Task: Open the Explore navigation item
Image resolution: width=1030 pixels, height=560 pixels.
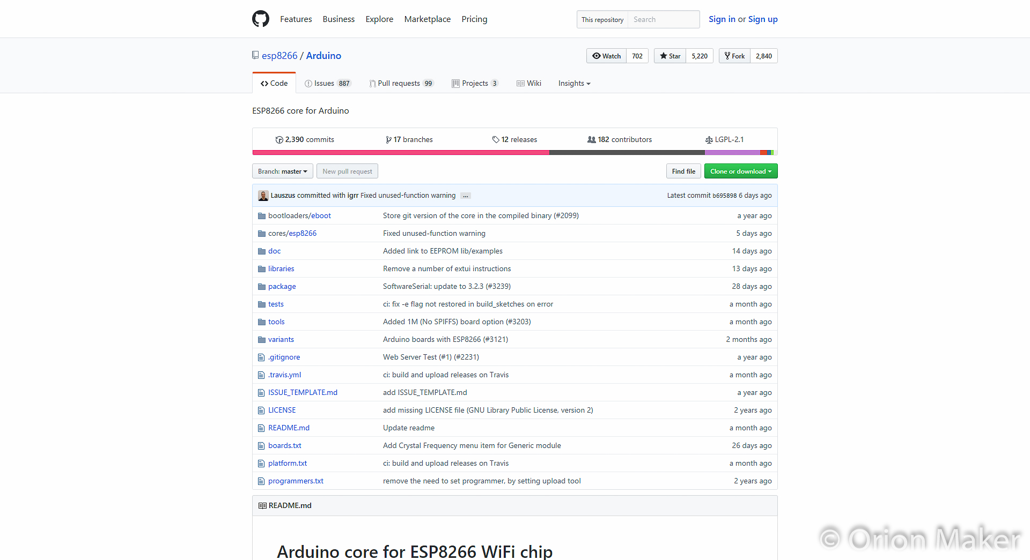Action: click(x=379, y=19)
